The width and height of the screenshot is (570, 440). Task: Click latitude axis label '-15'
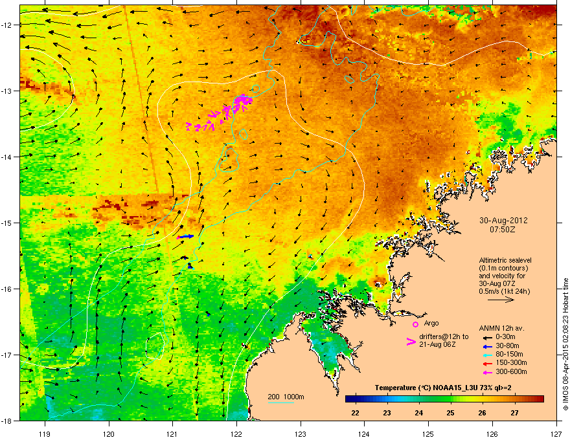point(6,223)
